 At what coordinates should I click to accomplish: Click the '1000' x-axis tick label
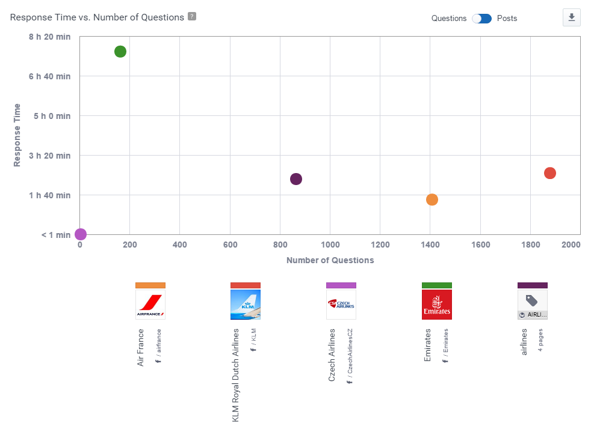coord(330,245)
